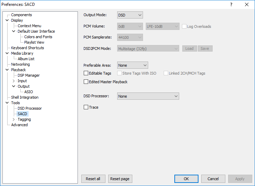Open the Preferable Area dropdown

pyautogui.click(x=133, y=65)
